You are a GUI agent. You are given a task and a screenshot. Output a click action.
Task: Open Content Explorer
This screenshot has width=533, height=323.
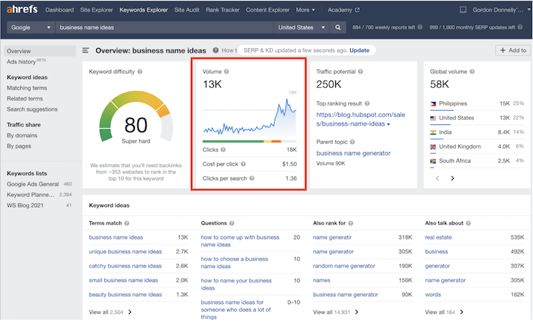click(267, 10)
